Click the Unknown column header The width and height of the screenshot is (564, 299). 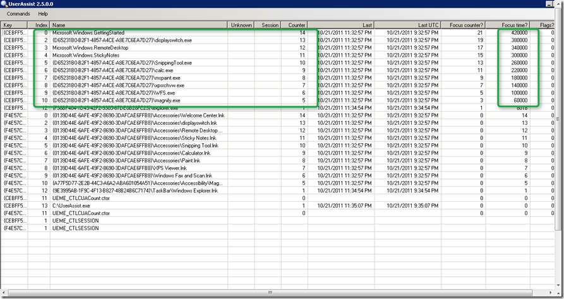[241, 25]
